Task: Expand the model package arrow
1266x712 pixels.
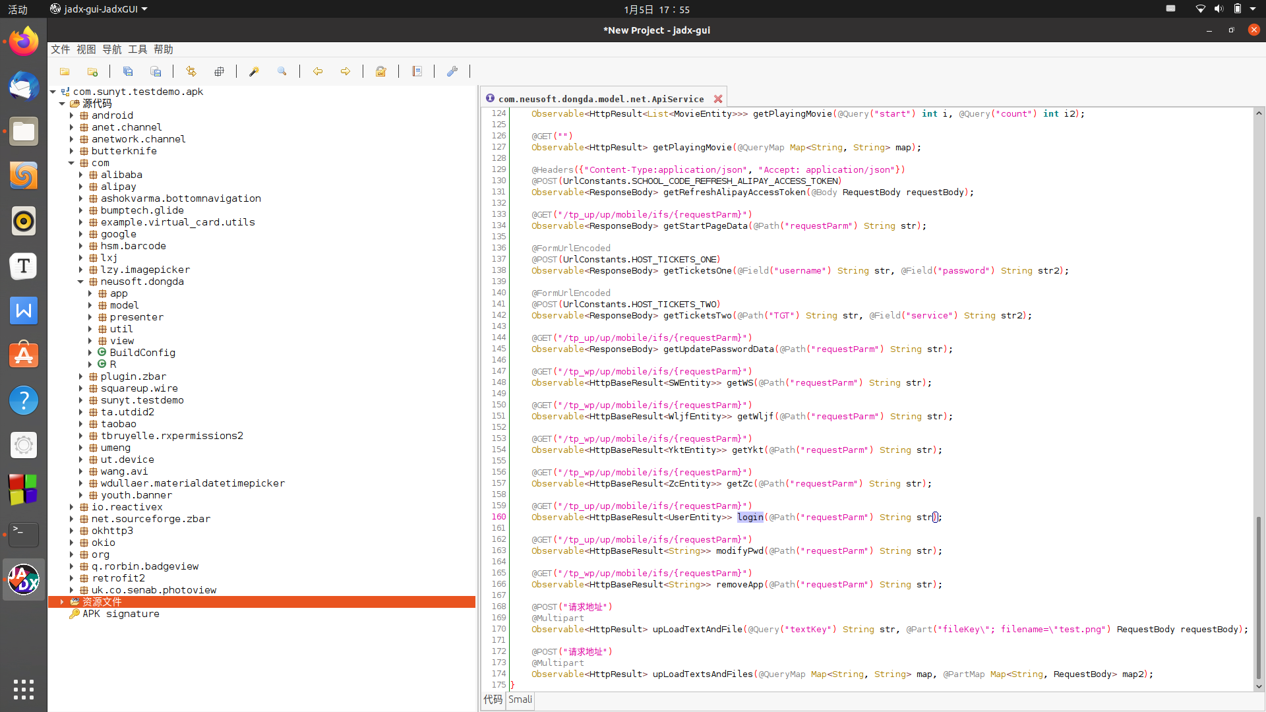Action: point(90,305)
